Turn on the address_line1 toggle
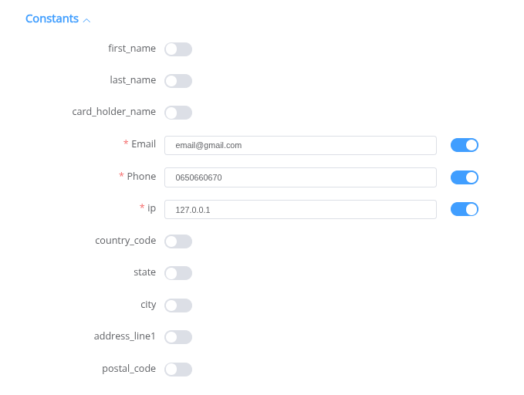Viewport: 524px width, 395px height. pos(178,337)
